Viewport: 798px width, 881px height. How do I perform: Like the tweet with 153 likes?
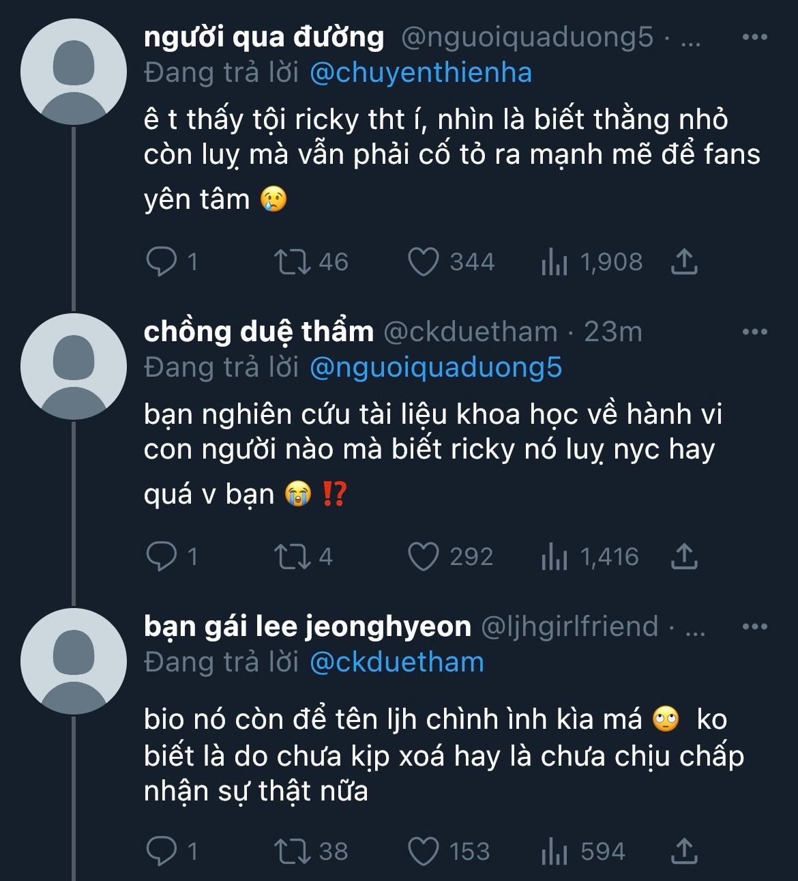coord(423,852)
